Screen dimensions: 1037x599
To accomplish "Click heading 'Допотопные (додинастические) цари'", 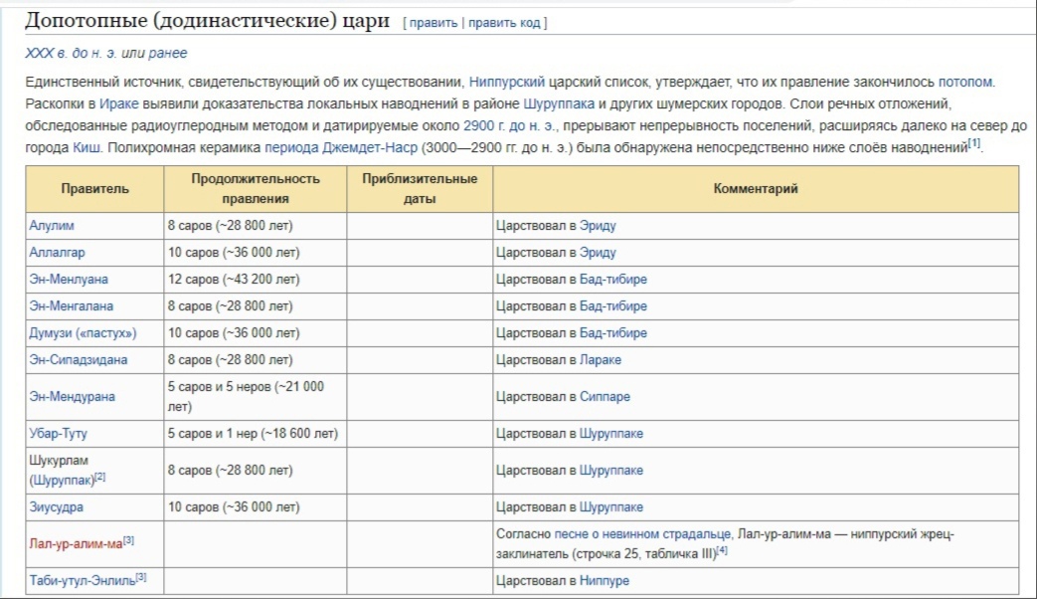I will coord(207,21).
